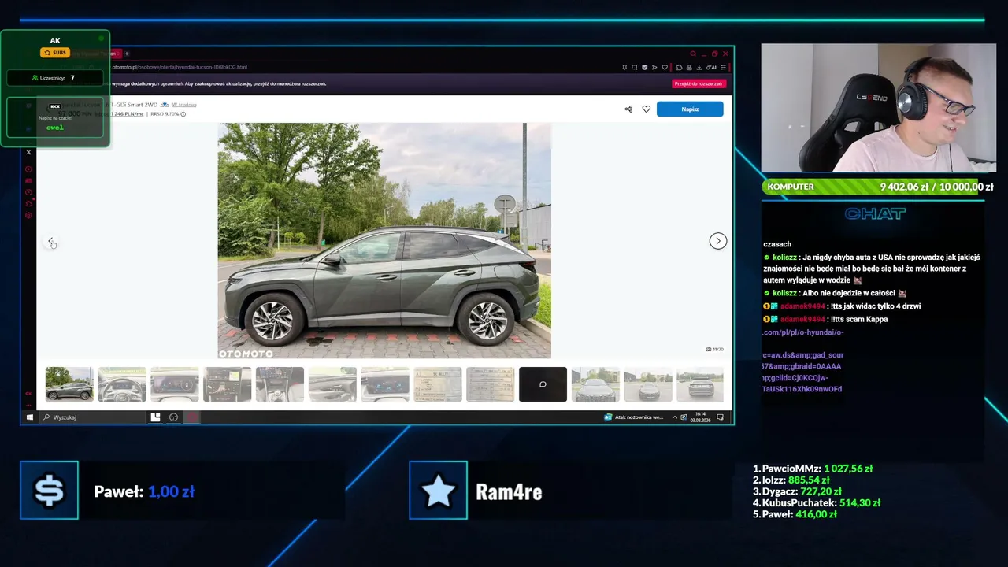Click the Przejdź do rozszerzeń button
1008x567 pixels.
[699, 83]
